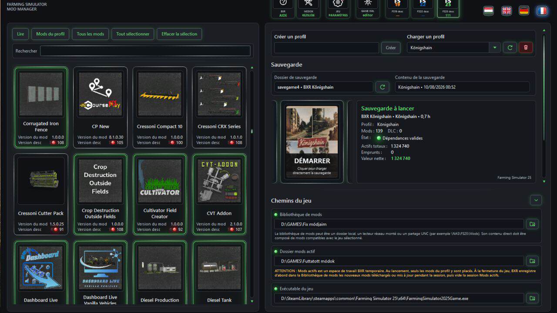Viewport: 557px width, 313px height.
Task: Show Mods du profil filter
Action: click(x=50, y=34)
